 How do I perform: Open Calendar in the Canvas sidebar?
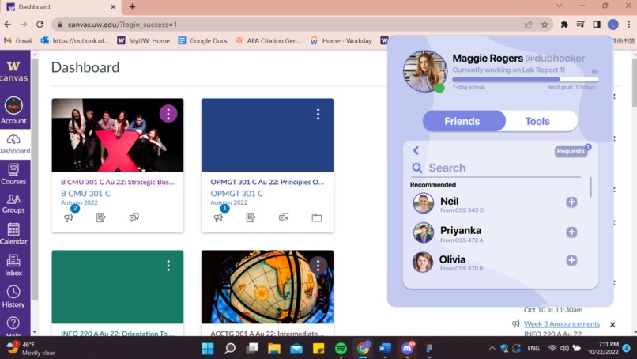(x=13, y=234)
